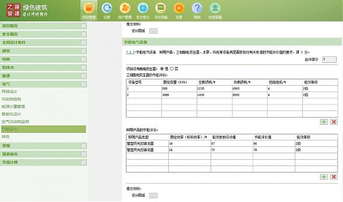
Task: Browse 设计图纸 button at bottom
Action: coord(153,196)
